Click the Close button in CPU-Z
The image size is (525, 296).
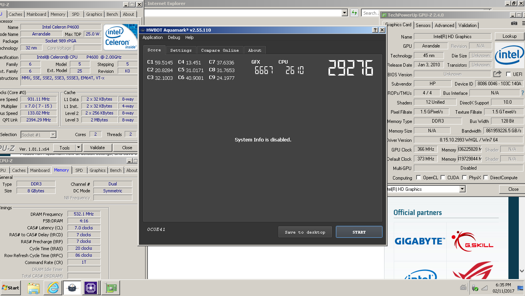[x=127, y=148]
